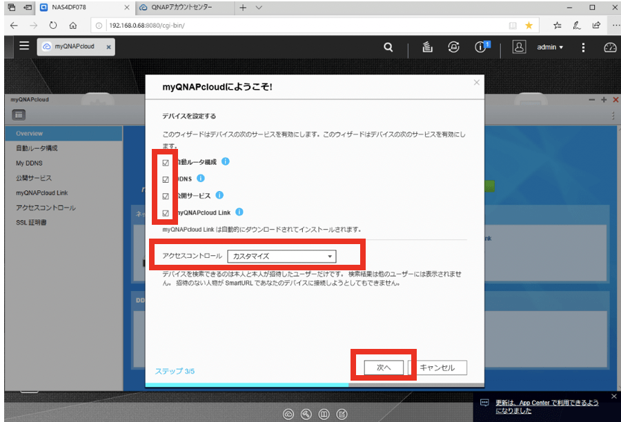Viewport: 621px width, 422px height.
Task: Go back in the browser
Action: click(x=14, y=26)
